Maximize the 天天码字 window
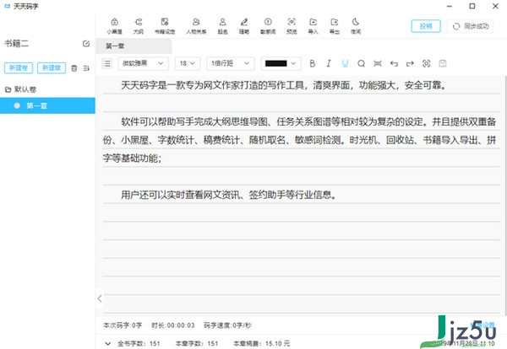 (x=472, y=6)
